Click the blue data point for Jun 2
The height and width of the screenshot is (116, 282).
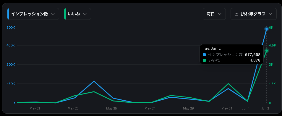[x=267, y=29]
